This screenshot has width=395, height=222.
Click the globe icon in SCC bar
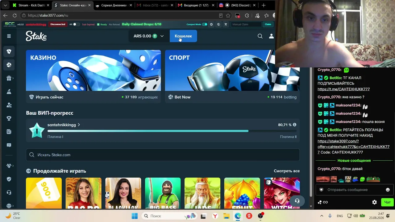point(218,24)
